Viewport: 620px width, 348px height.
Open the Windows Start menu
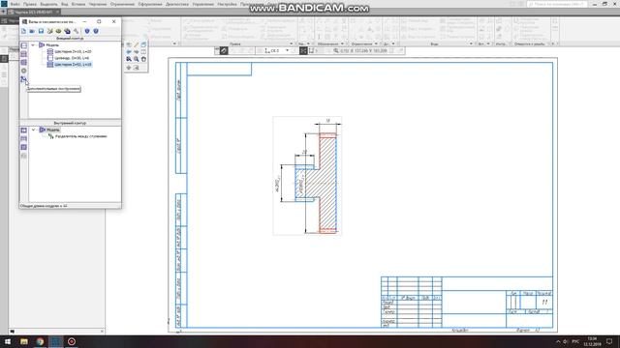(8, 341)
